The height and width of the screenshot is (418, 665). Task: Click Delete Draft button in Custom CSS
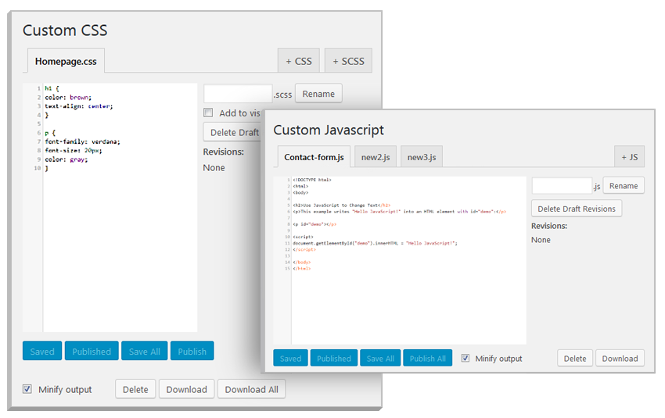click(x=232, y=132)
